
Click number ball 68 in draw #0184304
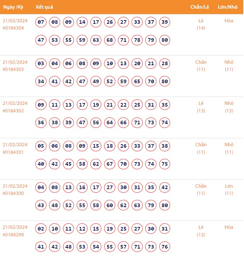coord(110,40)
